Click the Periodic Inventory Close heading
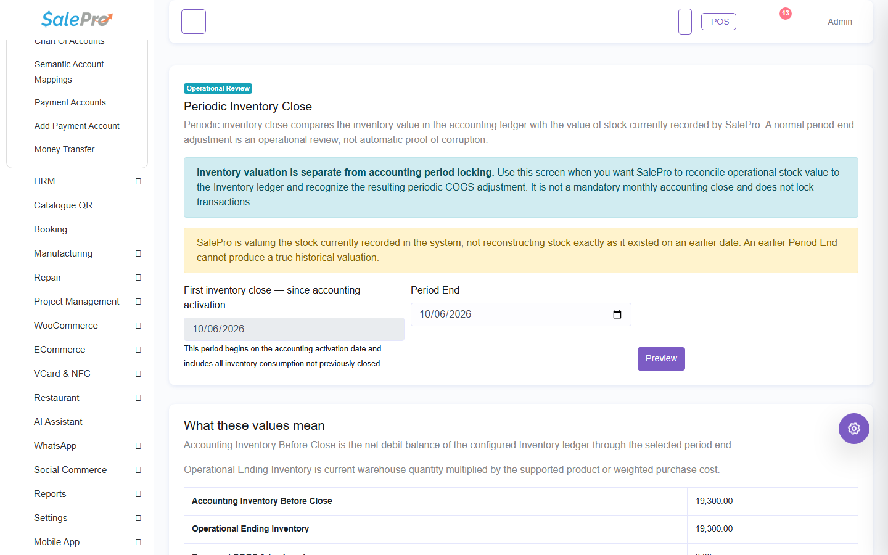The image size is (888, 555). click(x=248, y=107)
